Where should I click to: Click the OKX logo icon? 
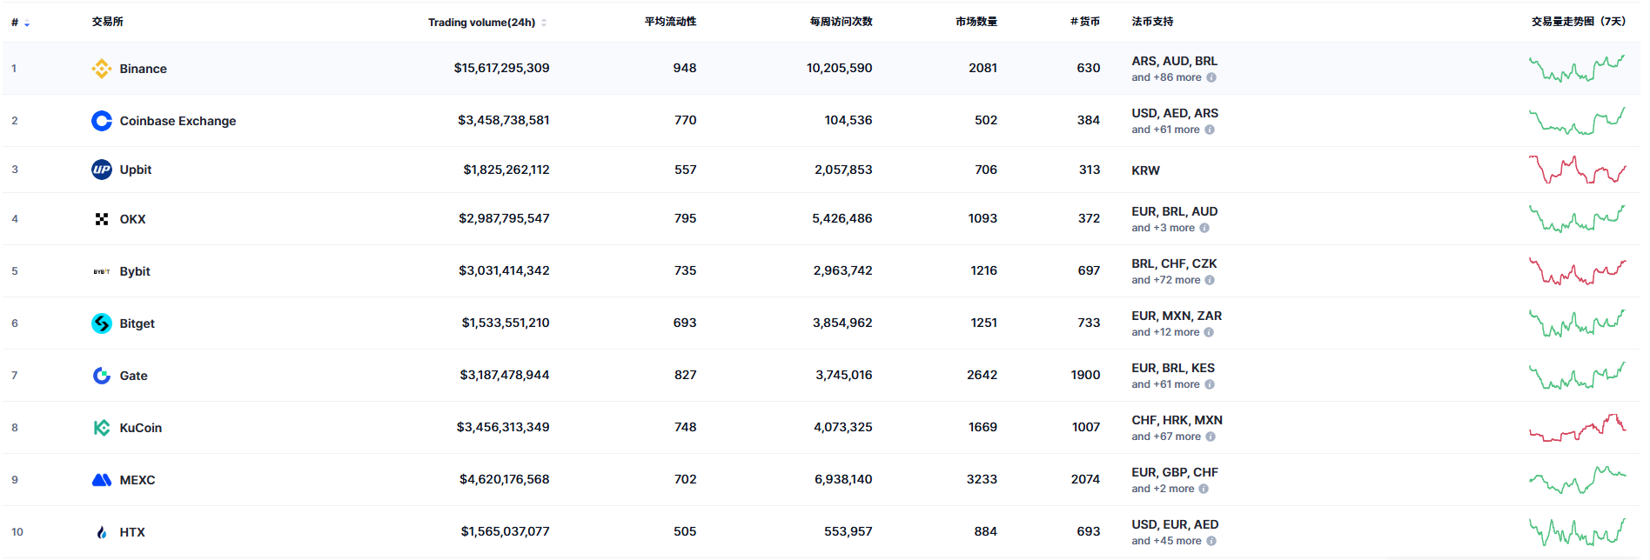click(102, 219)
